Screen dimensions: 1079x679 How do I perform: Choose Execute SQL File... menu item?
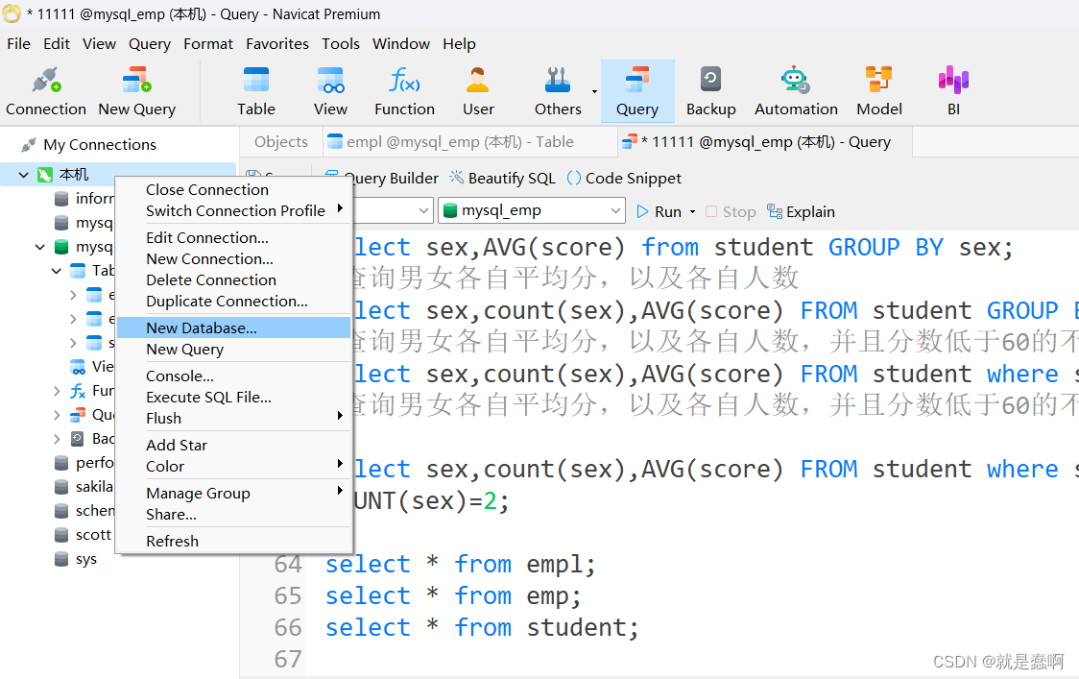[x=234, y=398]
